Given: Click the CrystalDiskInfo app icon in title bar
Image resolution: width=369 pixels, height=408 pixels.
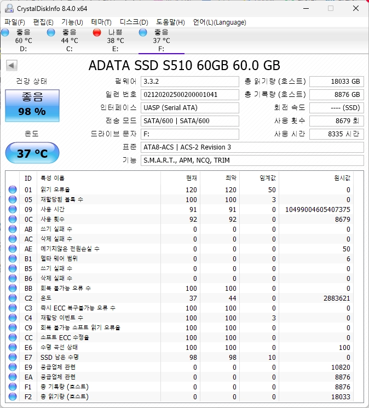Looking at the screenshot, I should [x=9, y=8].
